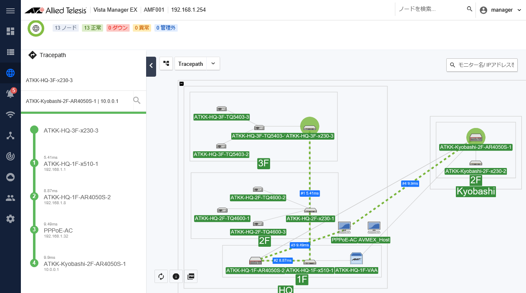Click the #3 9.49ms latency label
Image resolution: width=526 pixels, height=293 pixels.
(300, 245)
